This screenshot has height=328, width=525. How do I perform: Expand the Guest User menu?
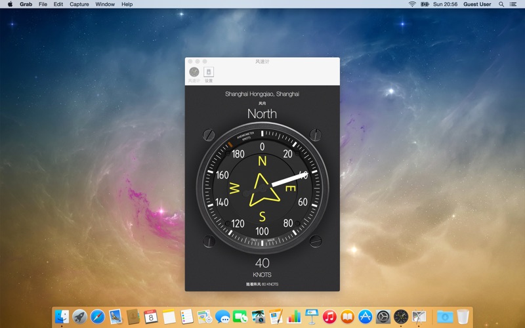click(477, 4)
